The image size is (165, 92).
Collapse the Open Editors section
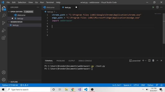point(9,12)
